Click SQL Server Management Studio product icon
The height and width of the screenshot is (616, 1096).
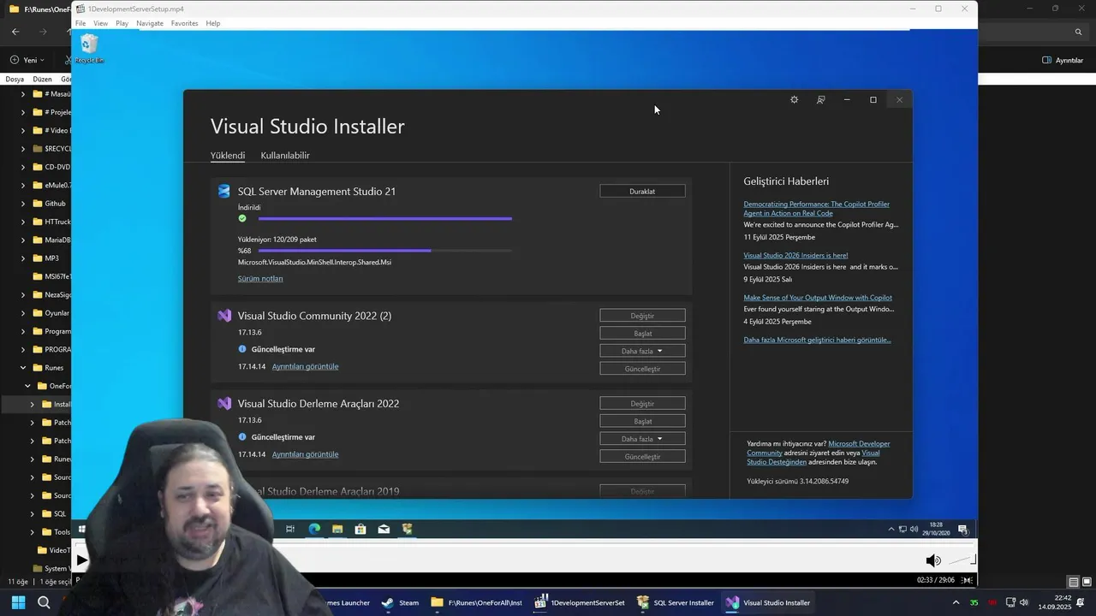[224, 192]
